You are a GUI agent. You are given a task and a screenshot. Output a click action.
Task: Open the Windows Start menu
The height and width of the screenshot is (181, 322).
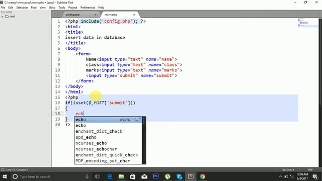point(5,176)
